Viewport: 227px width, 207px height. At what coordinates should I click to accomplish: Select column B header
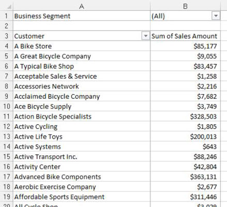click(185, 6)
